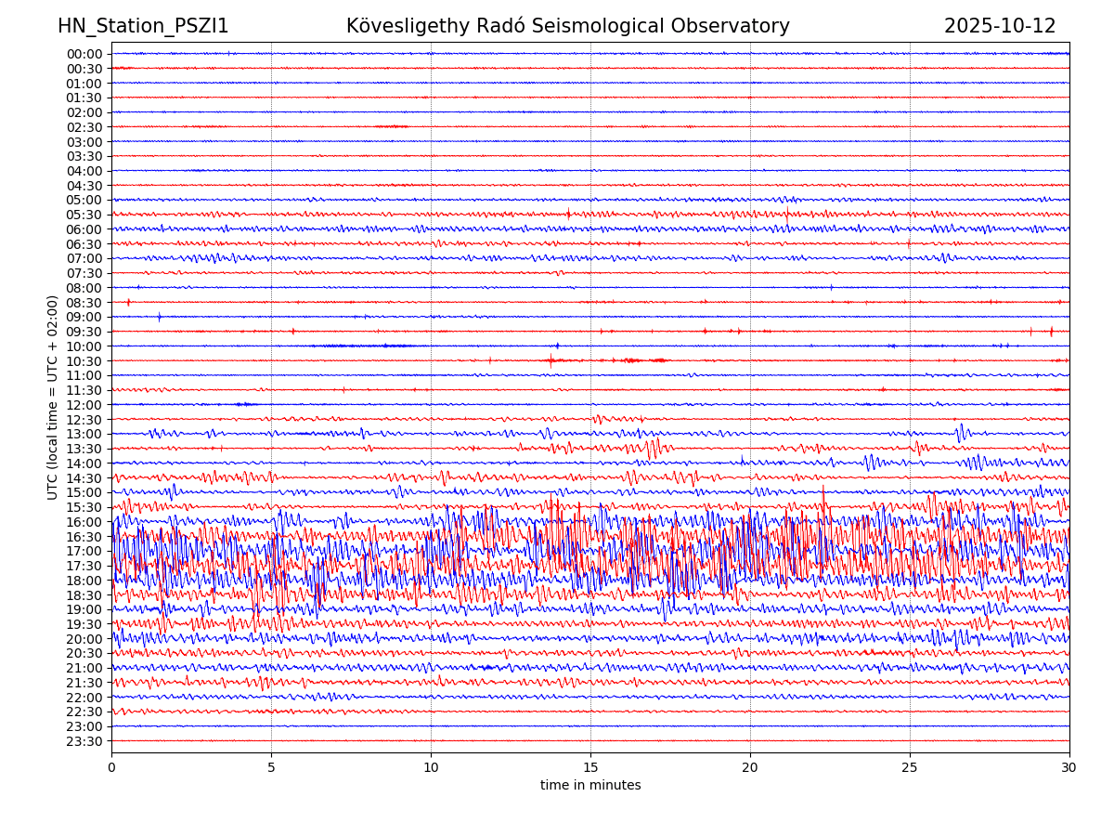
Task: Click the 10 tick on the minutes axis
Action: tap(431, 768)
